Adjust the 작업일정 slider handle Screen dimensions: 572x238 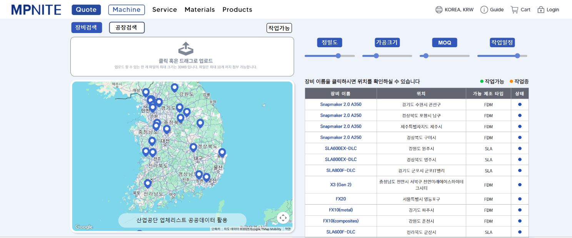pyautogui.click(x=517, y=56)
